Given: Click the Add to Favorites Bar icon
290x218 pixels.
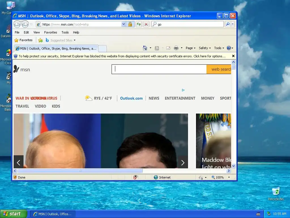Looking at the screenshot, I should click(40, 40).
